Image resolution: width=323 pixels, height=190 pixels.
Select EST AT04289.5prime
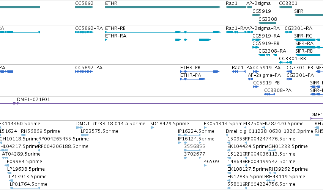(21, 154)
